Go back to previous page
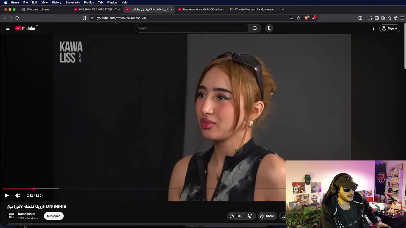The width and height of the screenshot is (406, 228). click(5, 18)
